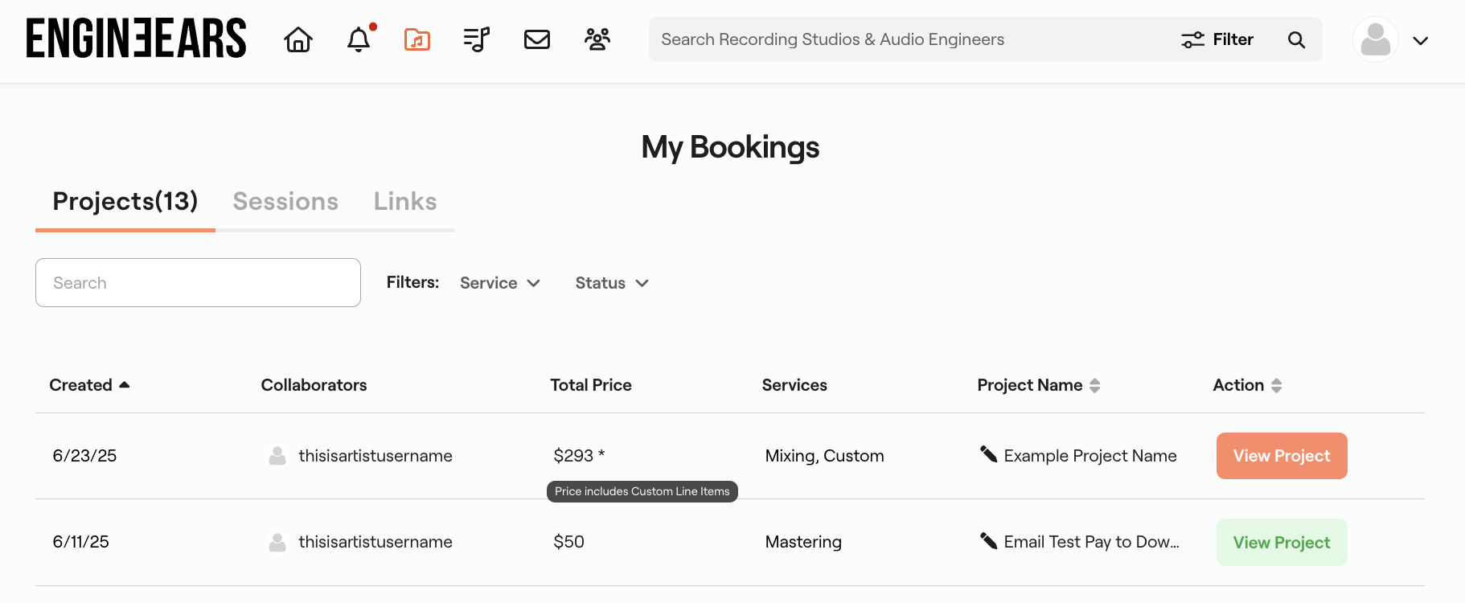
Task: Open the music folder bookings icon
Action: coord(417,39)
